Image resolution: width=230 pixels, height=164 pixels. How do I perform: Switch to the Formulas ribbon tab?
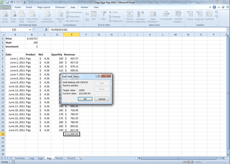[x=60, y=7]
